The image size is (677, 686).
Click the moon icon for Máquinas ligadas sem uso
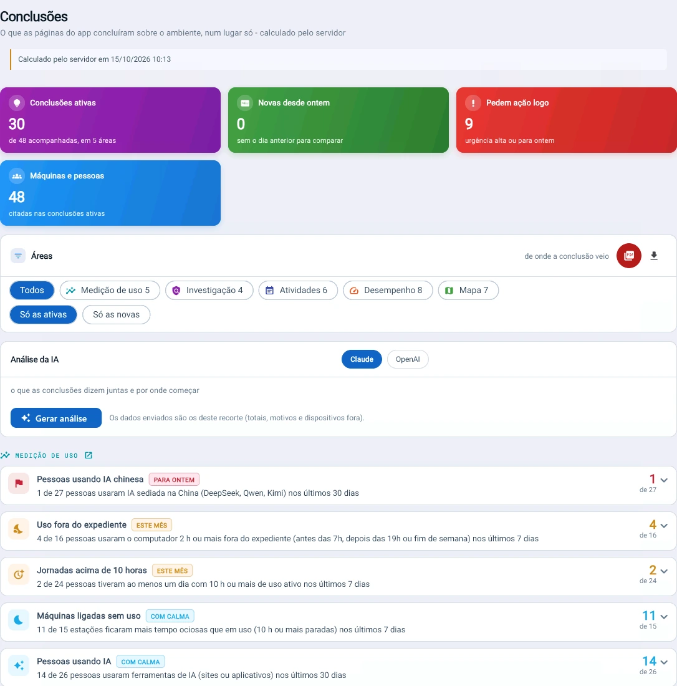pos(19,620)
